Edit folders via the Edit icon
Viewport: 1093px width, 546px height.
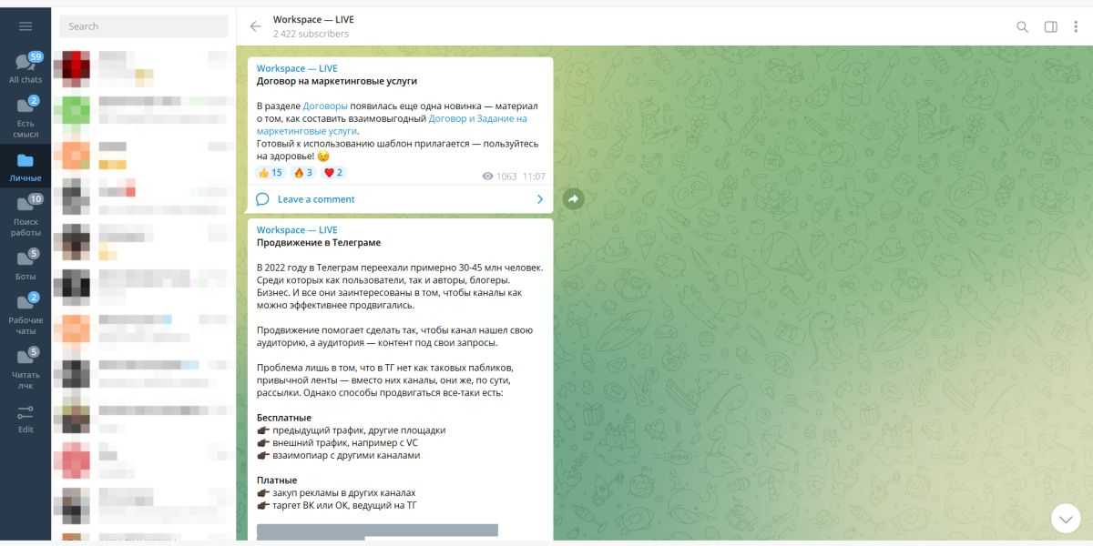coord(26,418)
